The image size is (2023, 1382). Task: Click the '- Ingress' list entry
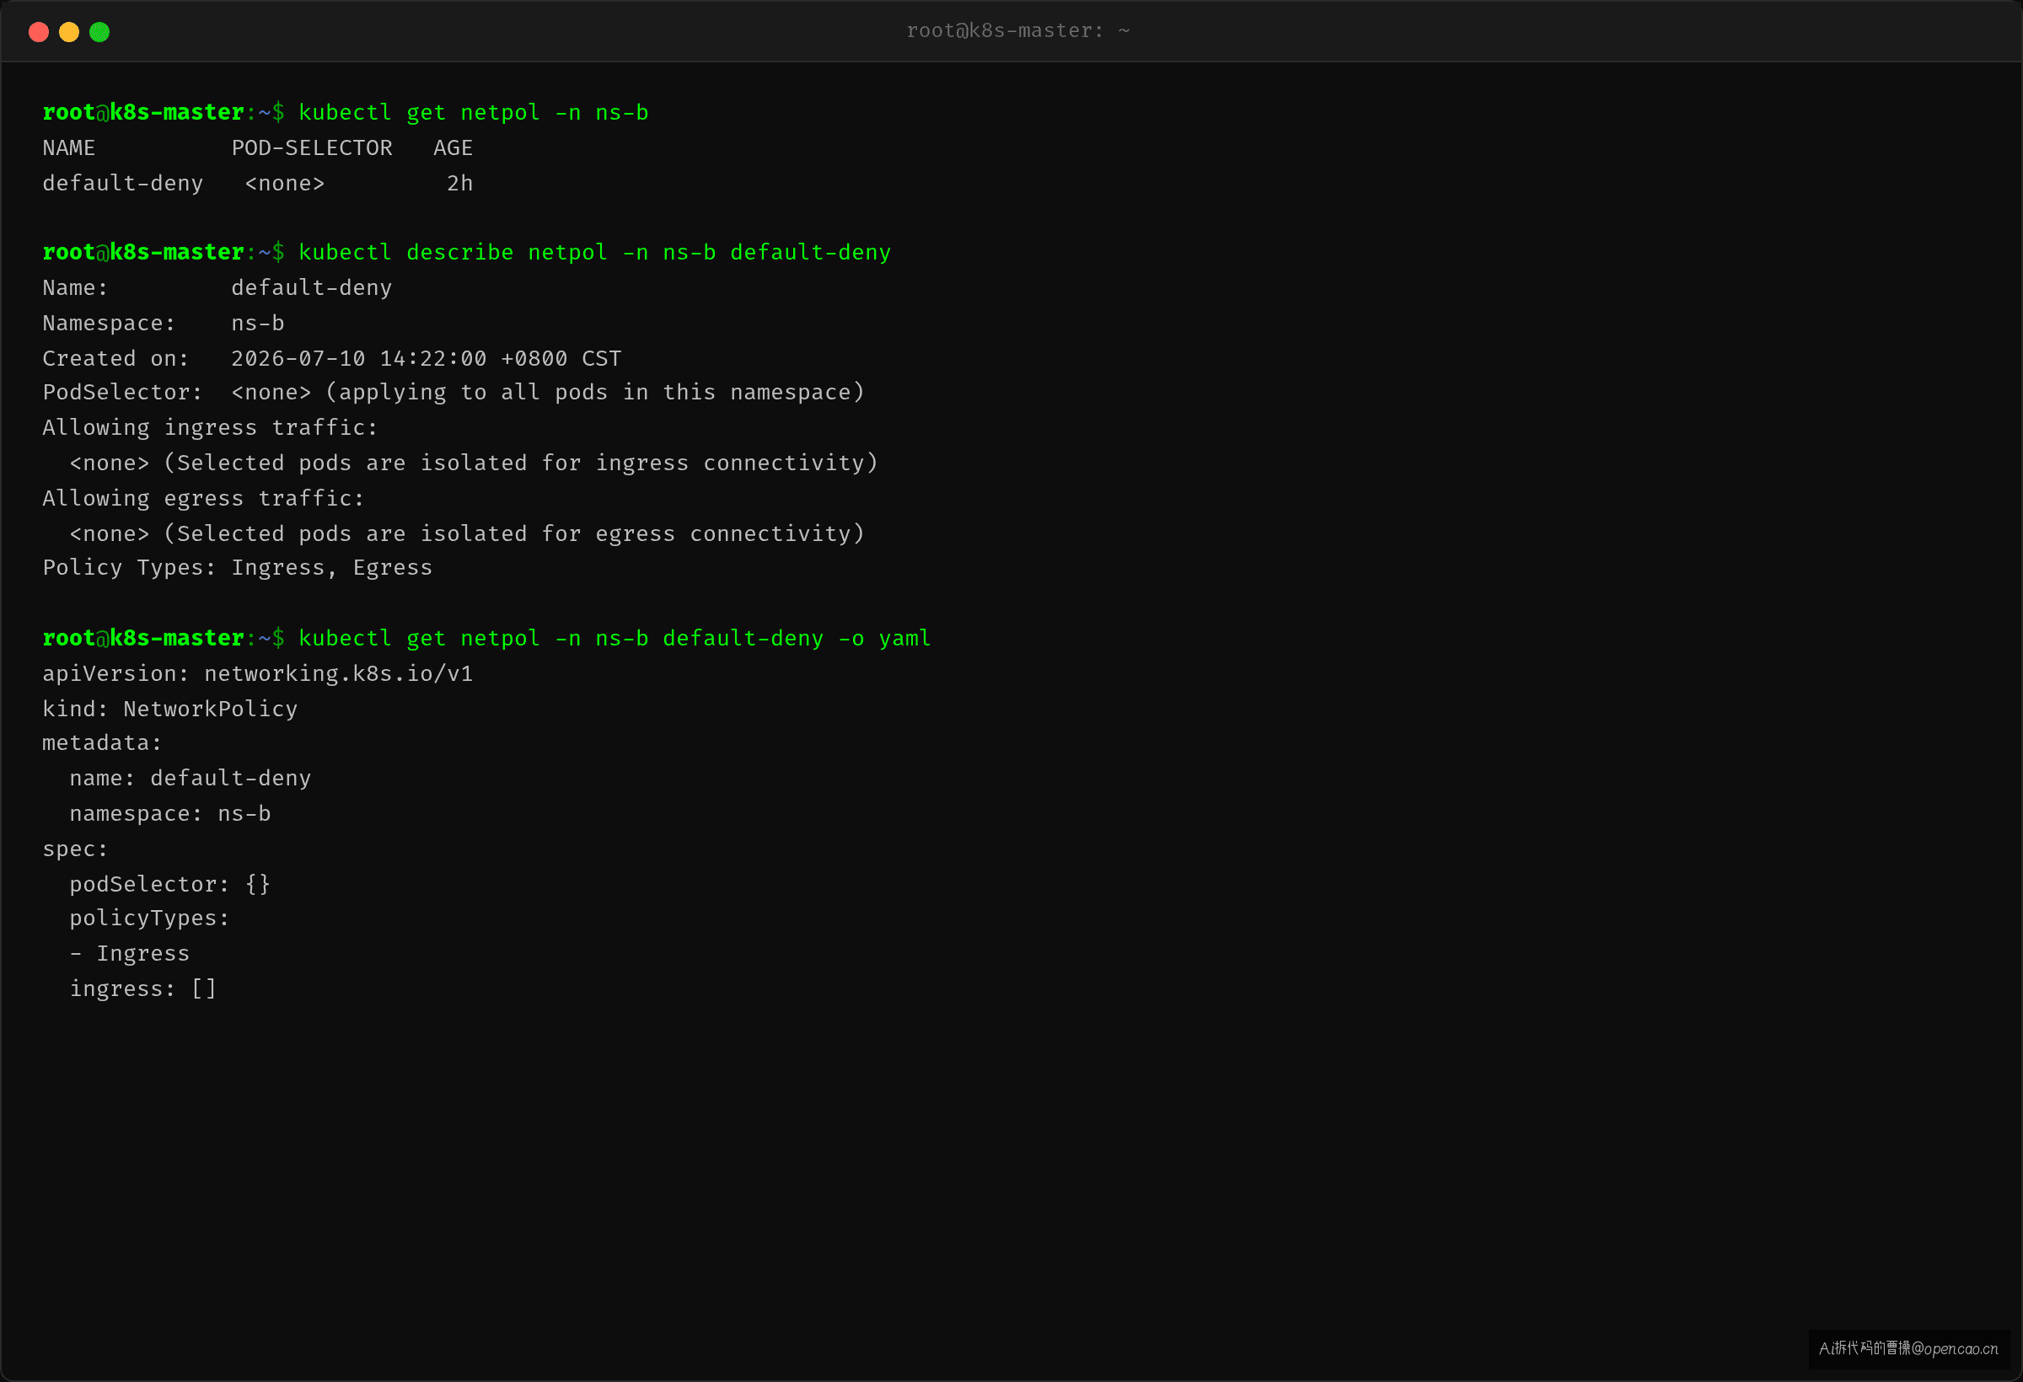click(x=130, y=955)
